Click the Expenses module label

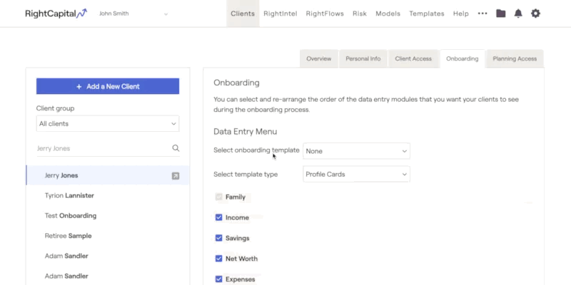[241, 279]
